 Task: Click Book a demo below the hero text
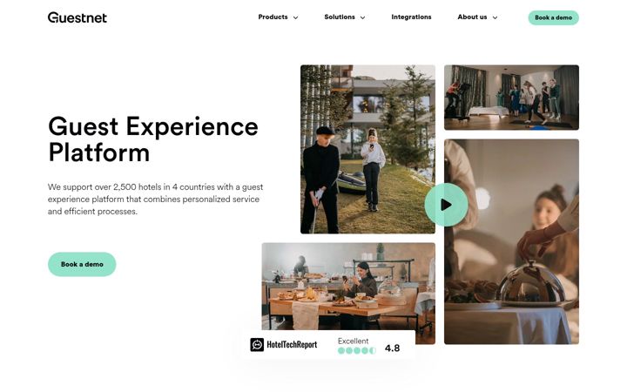[82, 264]
